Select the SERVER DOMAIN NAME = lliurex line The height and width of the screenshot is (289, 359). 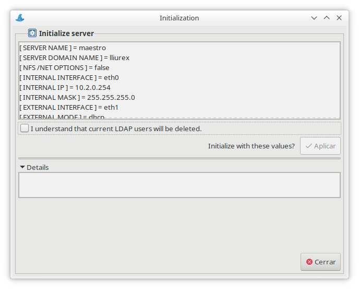click(x=74, y=57)
